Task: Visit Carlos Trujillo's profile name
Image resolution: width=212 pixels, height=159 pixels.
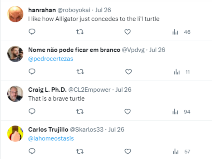Action: point(48,129)
